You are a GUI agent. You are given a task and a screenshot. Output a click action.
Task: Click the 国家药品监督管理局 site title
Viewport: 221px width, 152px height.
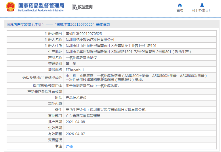[x=41, y=6]
